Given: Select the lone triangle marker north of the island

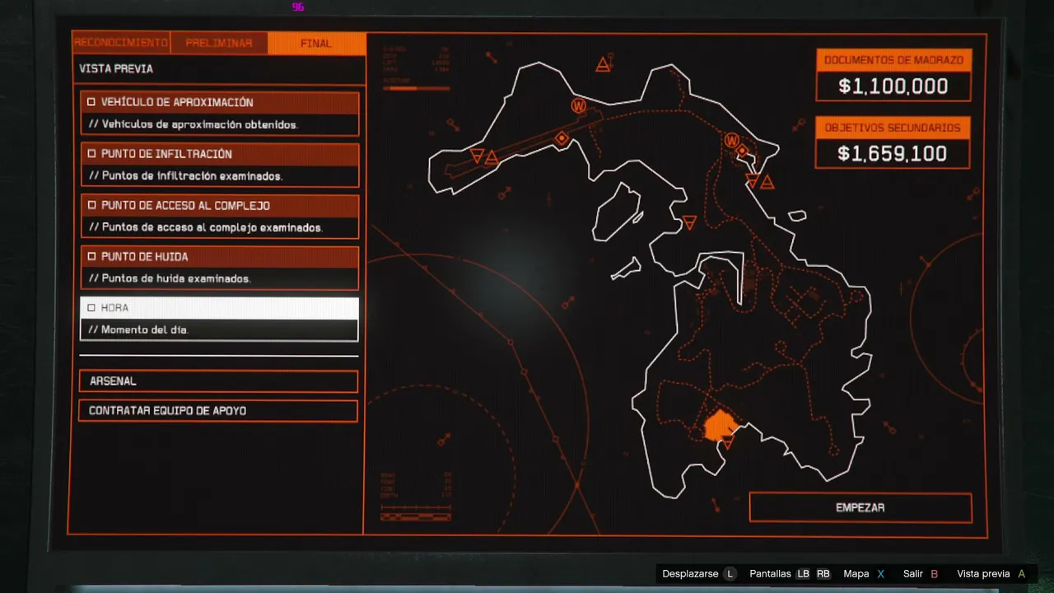Looking at the screenshot, I should click(x=603, y=64).
